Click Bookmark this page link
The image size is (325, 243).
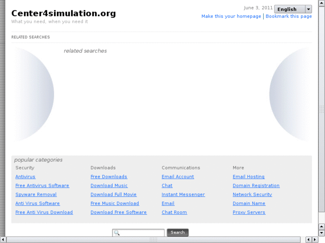pyautogui.click(x=288, y=16)
